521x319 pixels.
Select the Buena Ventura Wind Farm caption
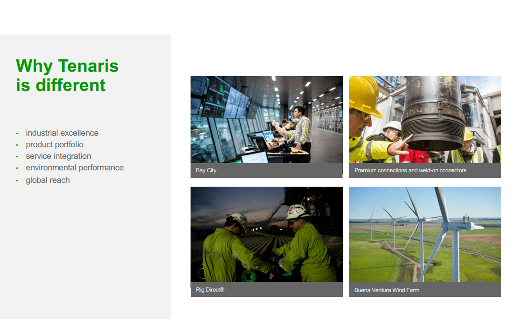386,290
